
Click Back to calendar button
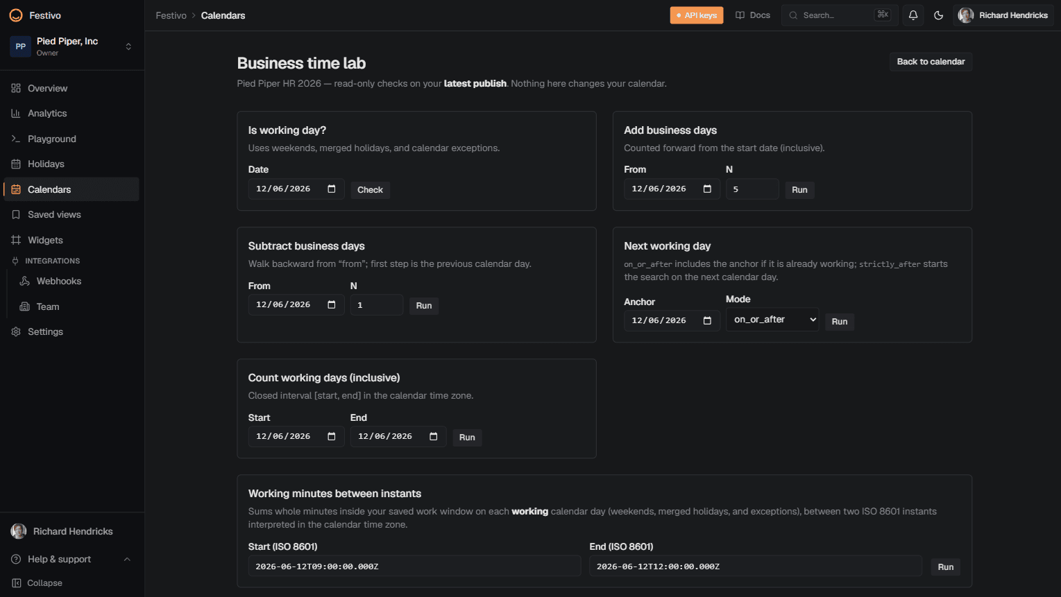point(931,62)
